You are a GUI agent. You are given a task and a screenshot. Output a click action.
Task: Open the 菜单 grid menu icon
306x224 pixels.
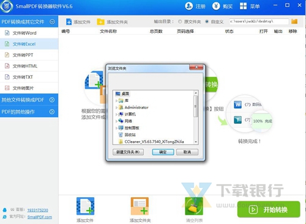pos(243,6)
